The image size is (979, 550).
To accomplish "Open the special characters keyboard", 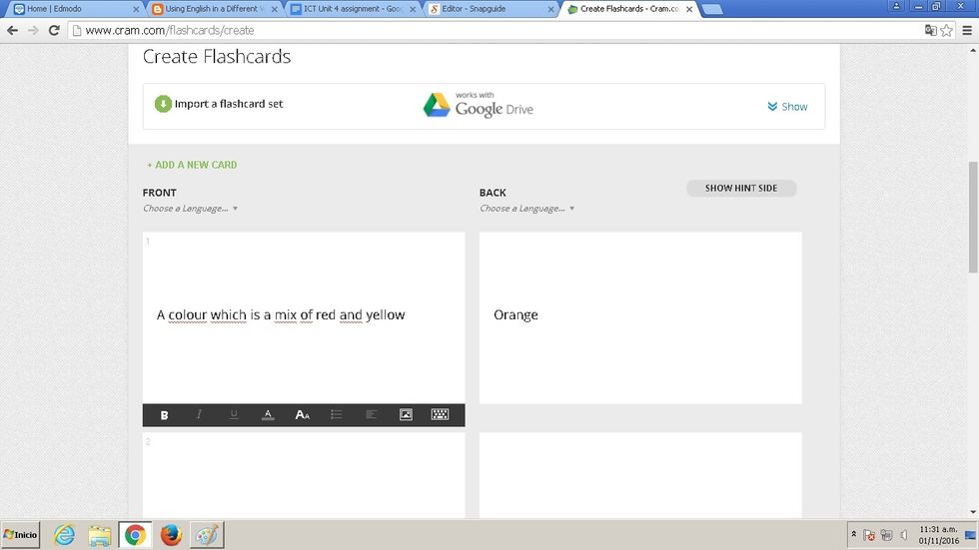I will 440,415.
